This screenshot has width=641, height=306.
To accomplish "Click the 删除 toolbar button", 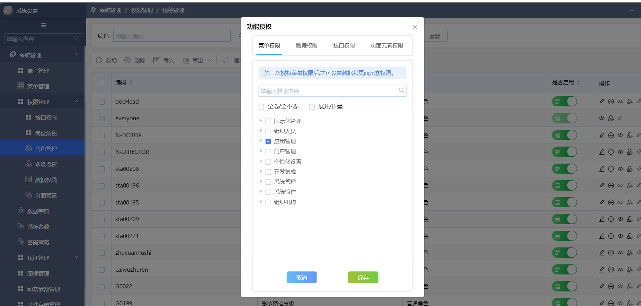I will click(x=135, y=60).
